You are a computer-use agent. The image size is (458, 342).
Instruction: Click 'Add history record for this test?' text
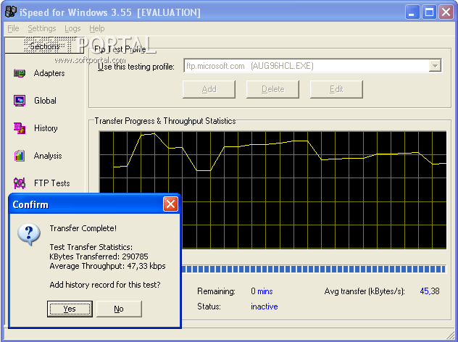pyautogui.click(x=105, y=285)
